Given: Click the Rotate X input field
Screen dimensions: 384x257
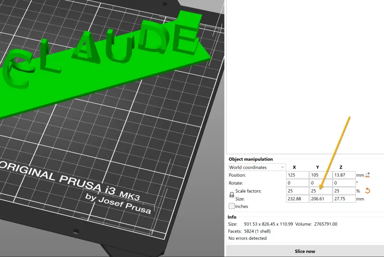Looking at the screenshot, I should 297,183.
